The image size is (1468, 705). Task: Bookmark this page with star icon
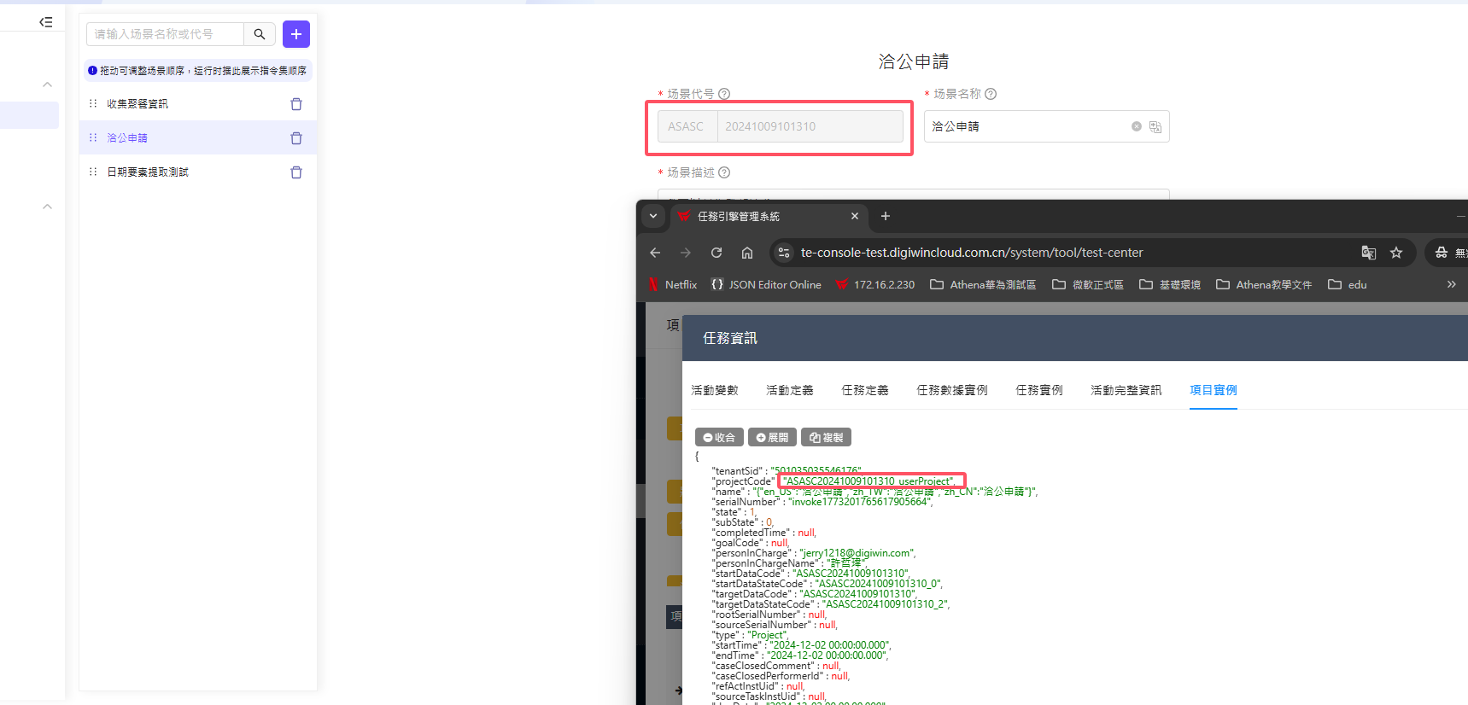coord(1396,253)
